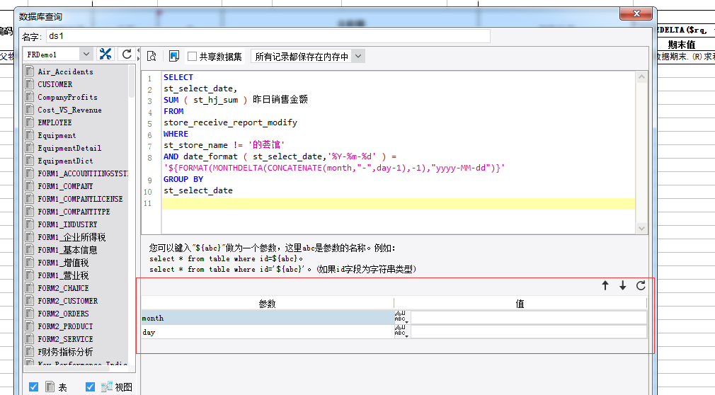Click the preview query icon
This screenshot has height=395, width=715.
pos(151,56)
